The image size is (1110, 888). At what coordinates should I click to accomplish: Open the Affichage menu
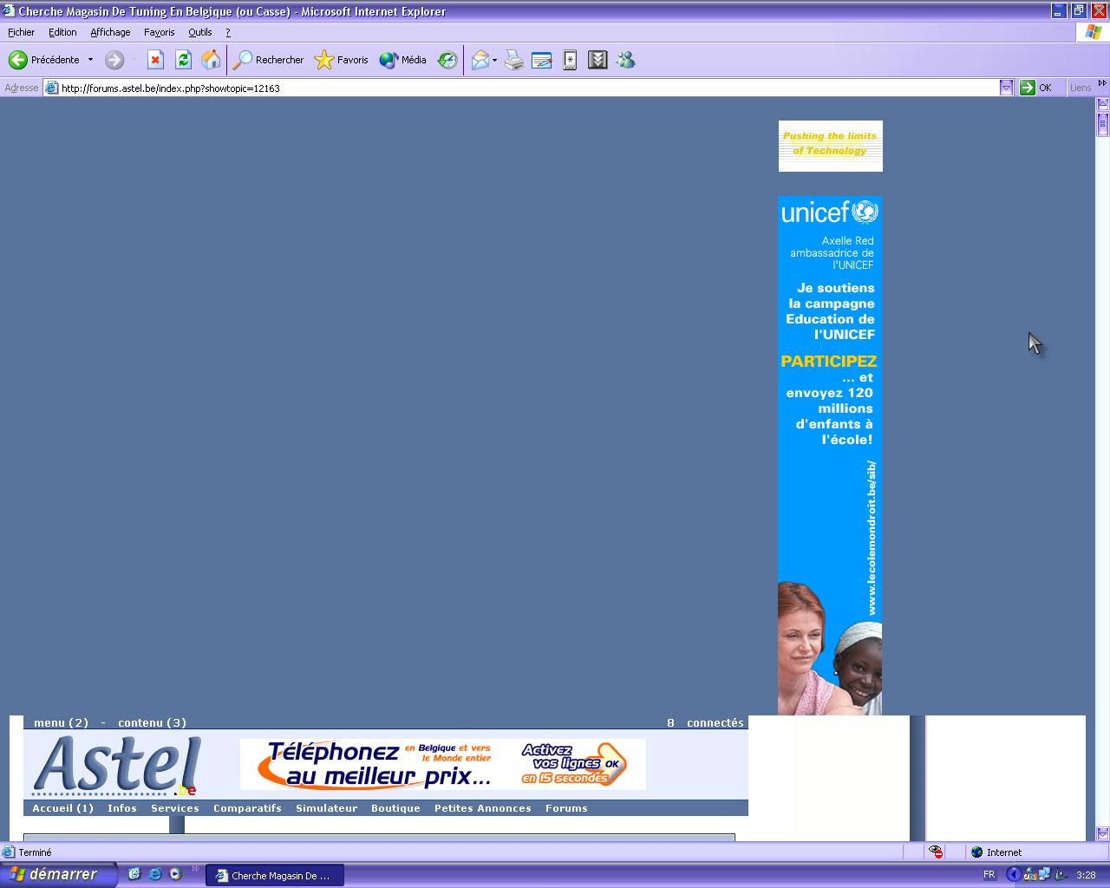pyautogui.click(x=110, y=32)
